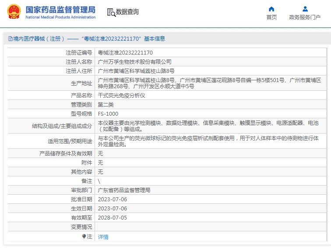The width and height of the screenshot is (331, 251).
Task: Click registration number value 粤械注准20232221170
Action: pyautogui.click(x=125, y=52)
